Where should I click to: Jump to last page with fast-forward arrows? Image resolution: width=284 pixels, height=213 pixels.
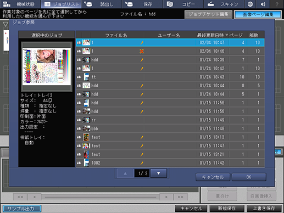(181, 197)
